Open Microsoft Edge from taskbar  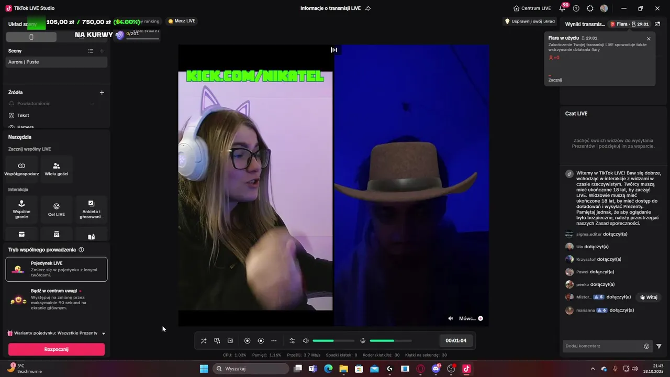pos(328,369)
